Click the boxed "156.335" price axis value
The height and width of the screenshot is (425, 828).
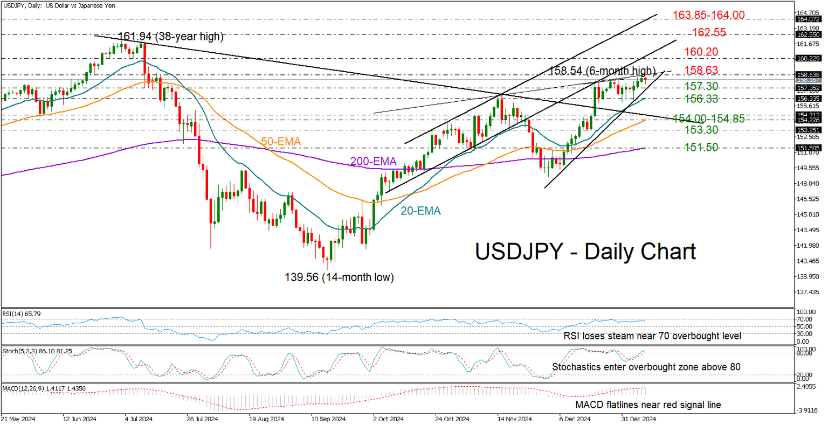808,99
